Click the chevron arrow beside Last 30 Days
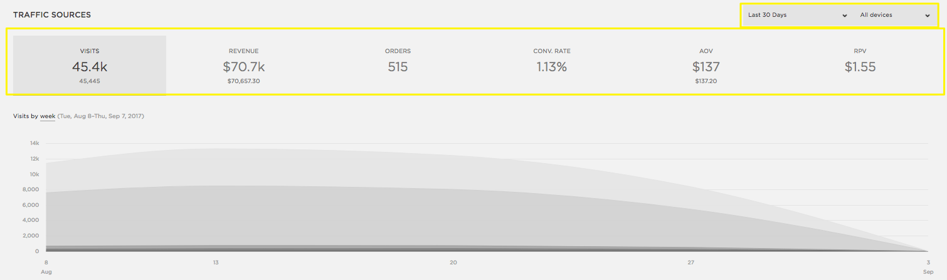947x280 pixels. tap(845, 16)
